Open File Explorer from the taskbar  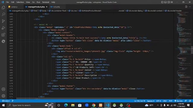pyautogui.click(x=73, y=105)
